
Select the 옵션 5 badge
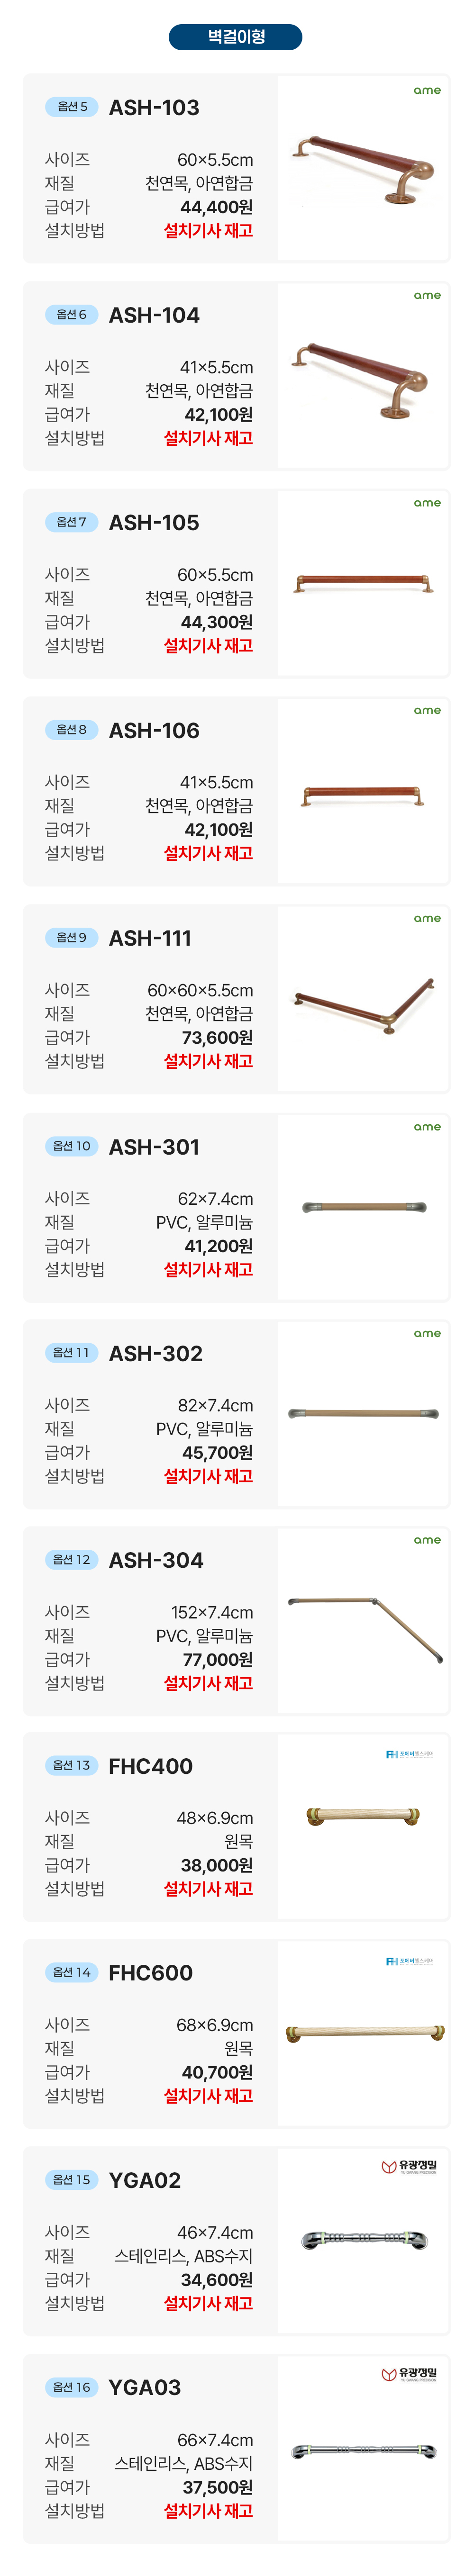click(x=72, y=106)
